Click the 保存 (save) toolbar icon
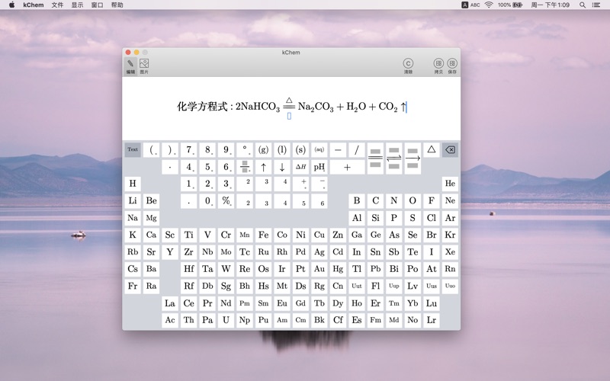The height and width of the screenshot is (381, 610). click(x=452, y=66)
